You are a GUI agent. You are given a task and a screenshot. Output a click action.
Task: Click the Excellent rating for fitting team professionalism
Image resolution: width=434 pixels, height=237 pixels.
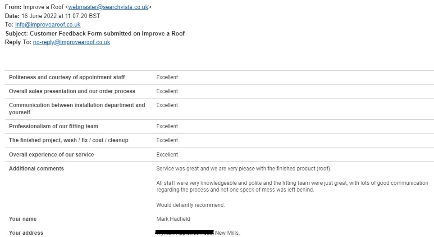[x=167, y=126]
